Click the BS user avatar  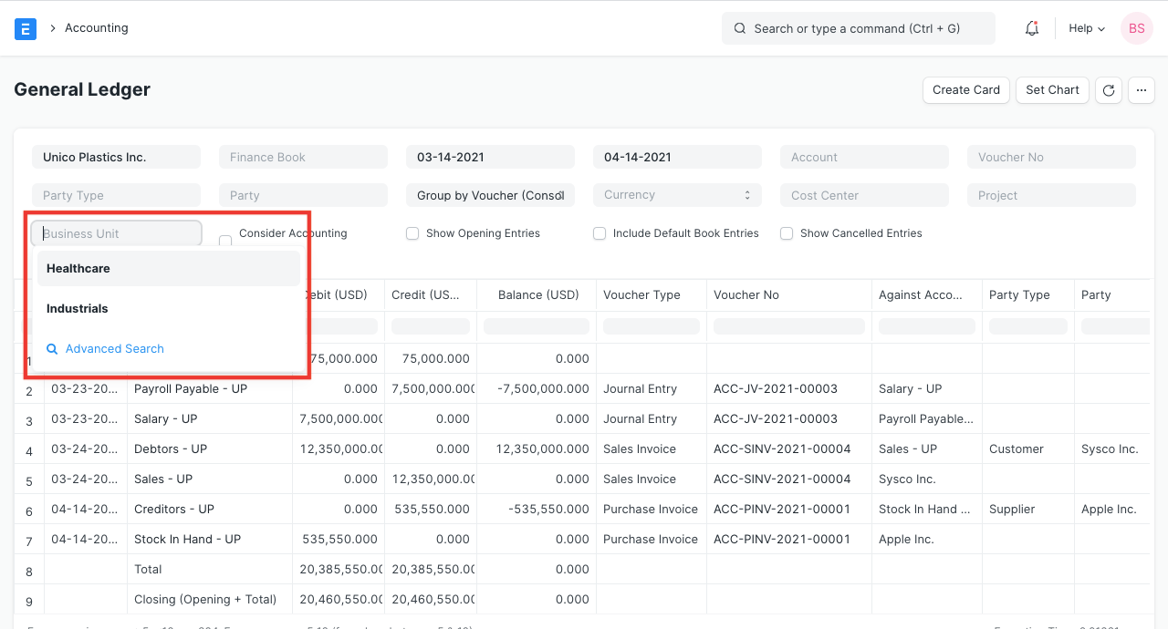(1136, 28)
